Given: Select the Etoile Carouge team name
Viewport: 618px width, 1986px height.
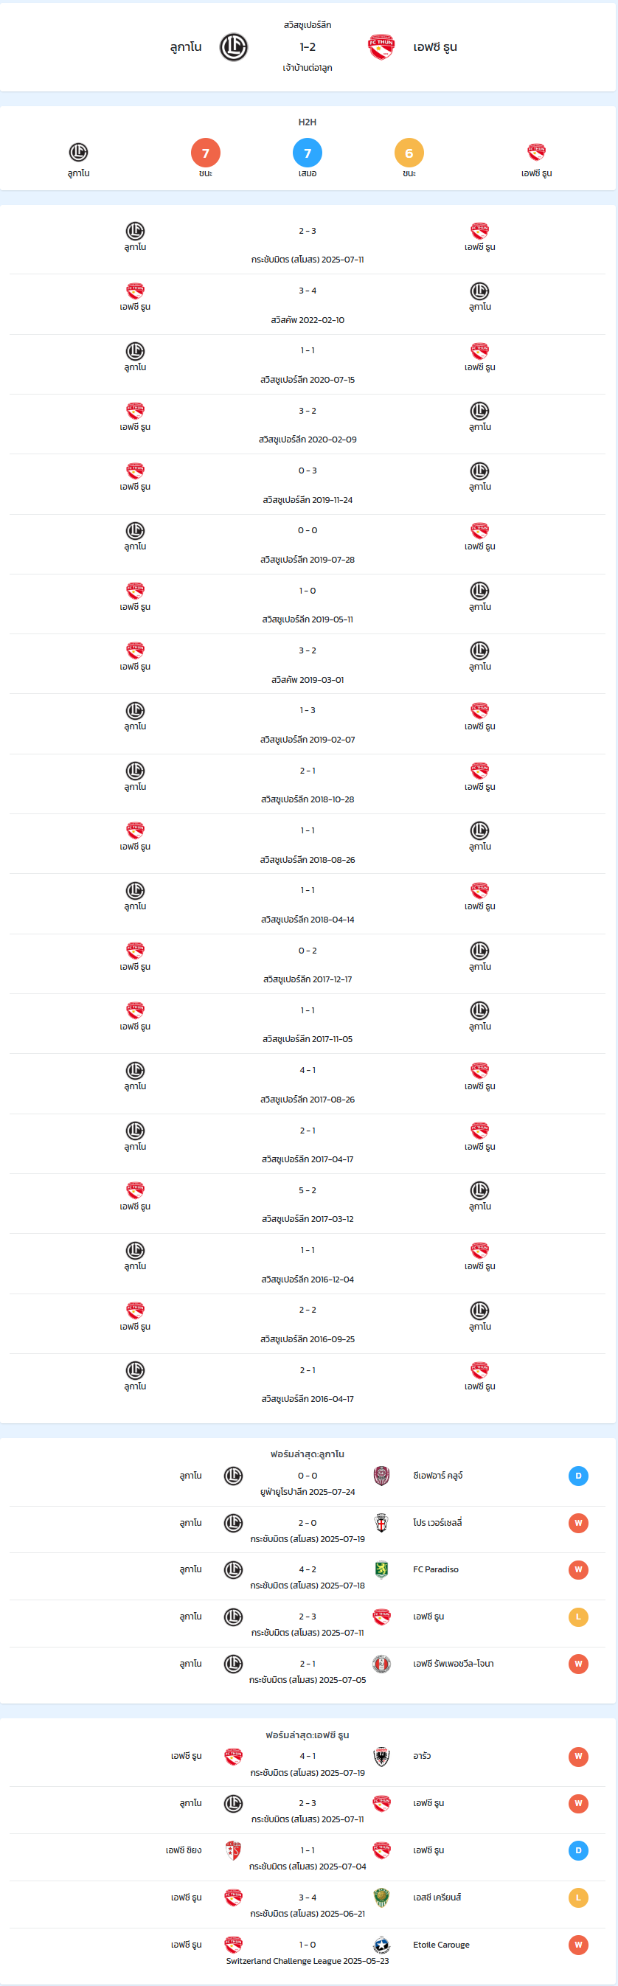Looking at the screenshot, I should pos(441,1945).
